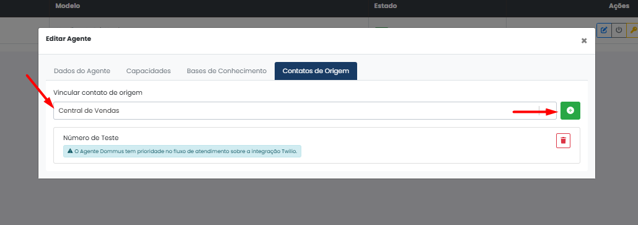Image resolution: width=638 pixels, height=225 pixels.
Task: Click the Ações column header
Action: [x=619, y=6]
